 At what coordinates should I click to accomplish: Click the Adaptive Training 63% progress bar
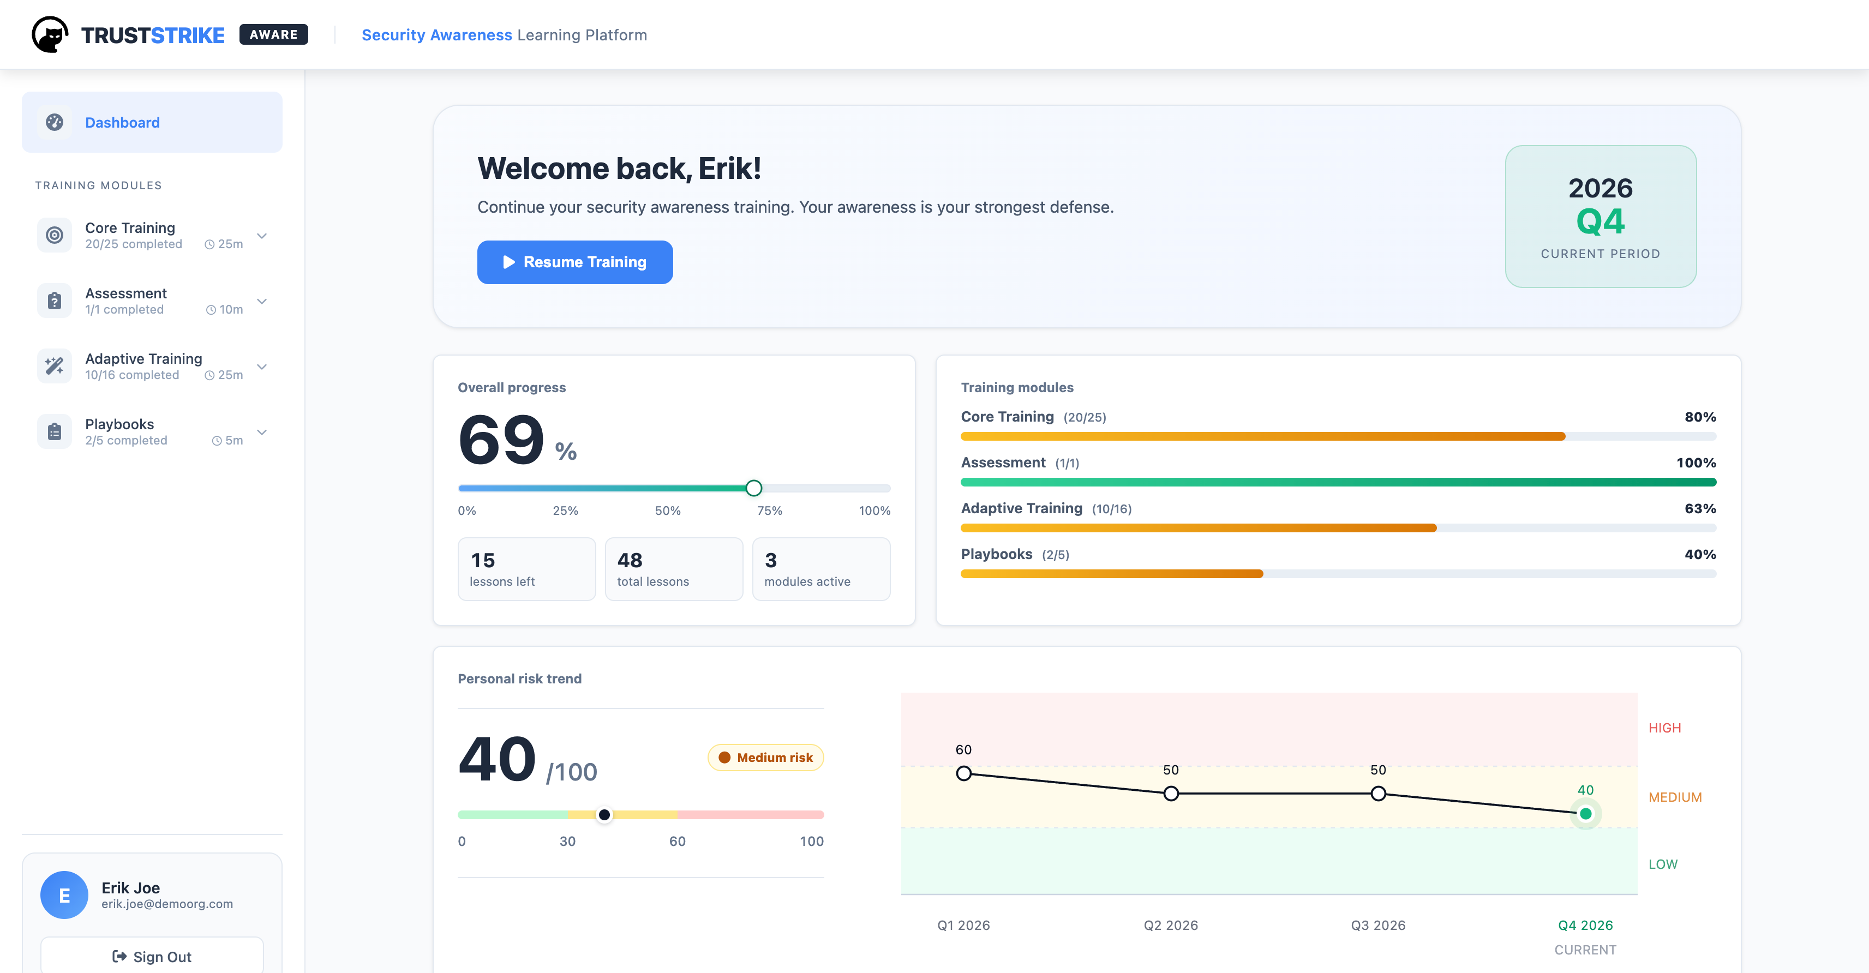[x=1338, y=527]
